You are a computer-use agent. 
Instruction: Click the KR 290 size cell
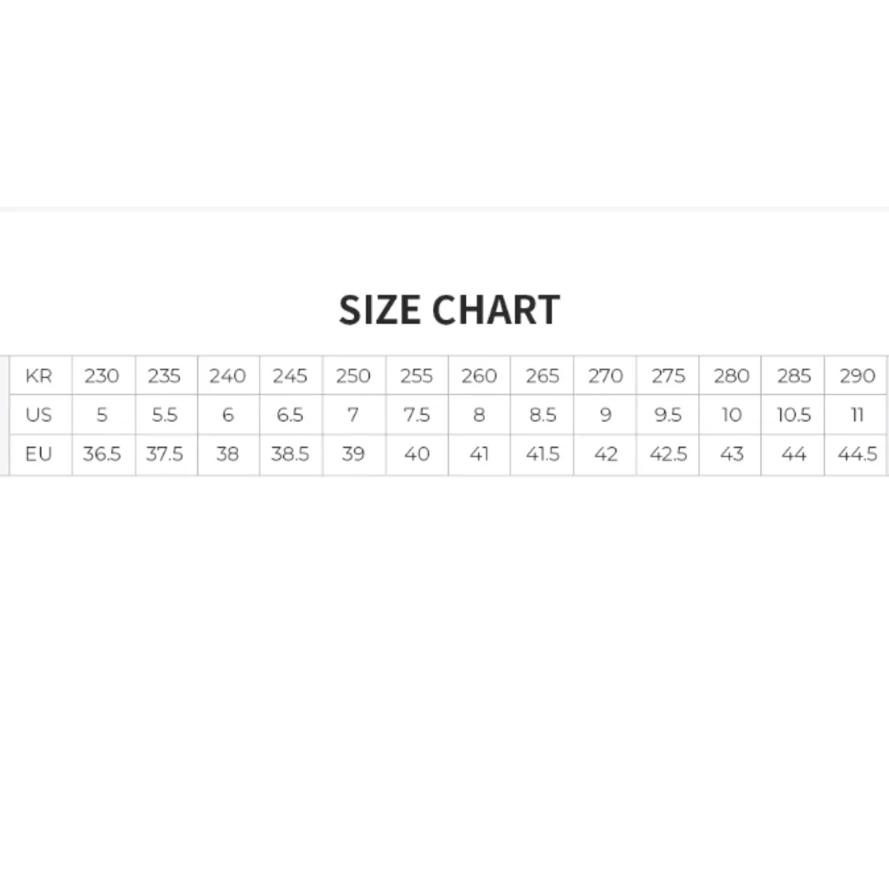pos(855,375)
